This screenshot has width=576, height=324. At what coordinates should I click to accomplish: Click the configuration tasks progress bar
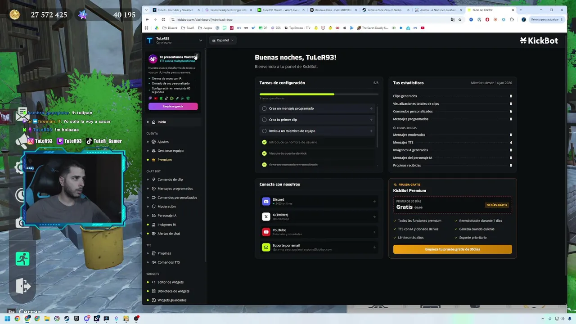coord(319,94)
